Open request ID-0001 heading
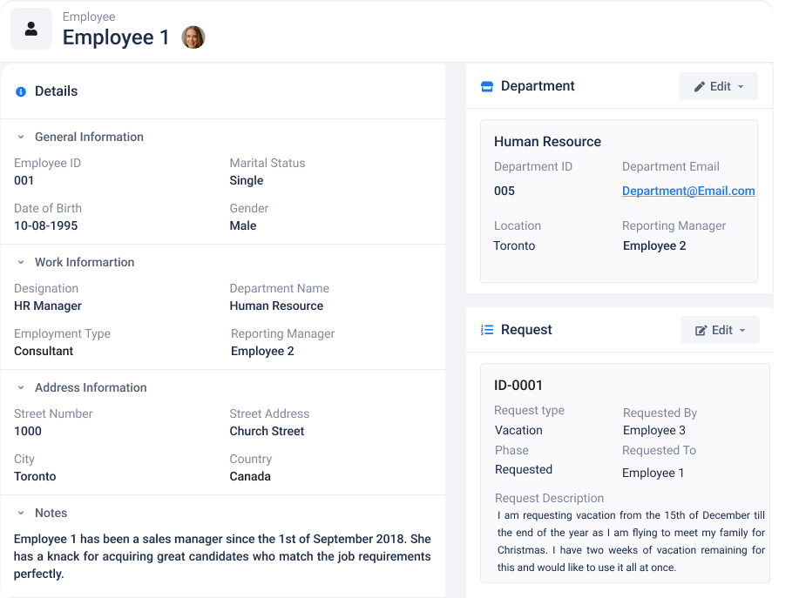 pyautogui.click(x=518, y=386)
